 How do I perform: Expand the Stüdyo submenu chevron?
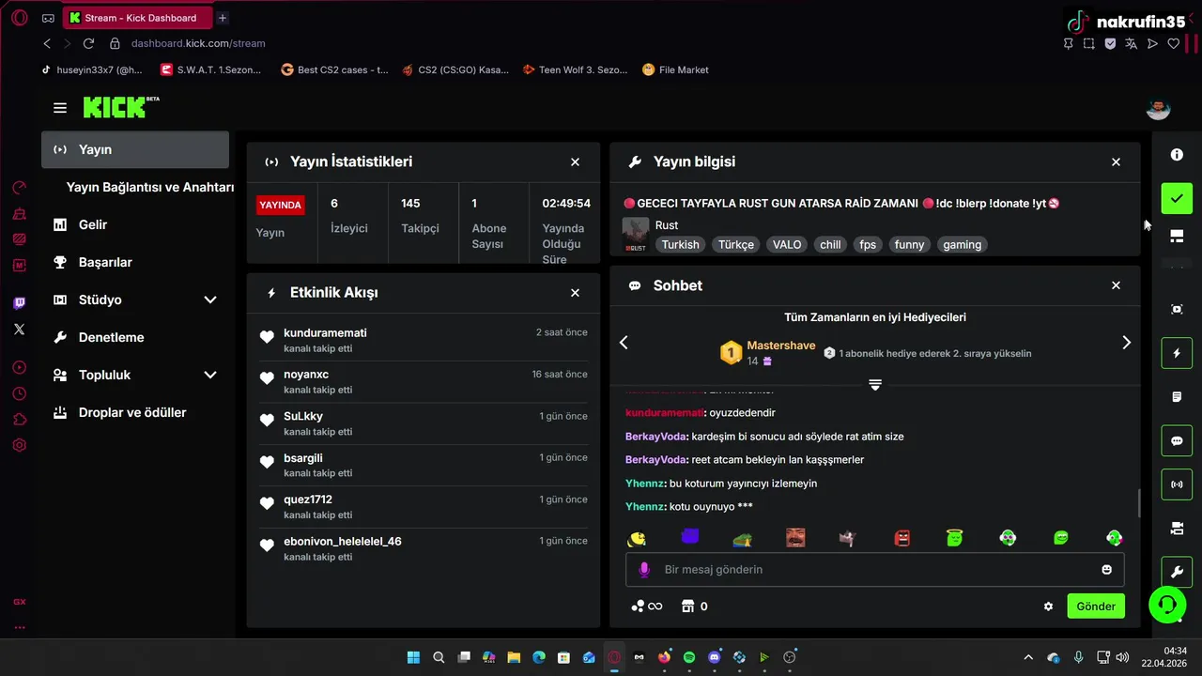click(x=210, y=300)
